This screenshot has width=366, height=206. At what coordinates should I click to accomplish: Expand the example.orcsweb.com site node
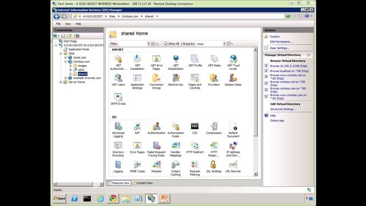click(66, 78)
